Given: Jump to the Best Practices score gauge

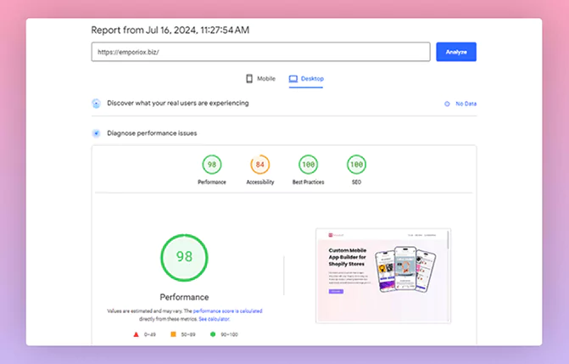Looking at the screenshot, I should pyautogui.click(x=309, y=164).
